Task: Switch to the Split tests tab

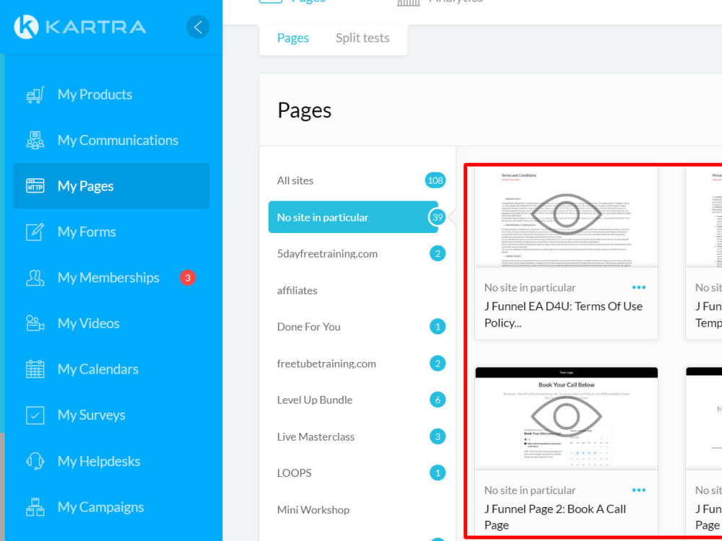Action: (362, 38)
